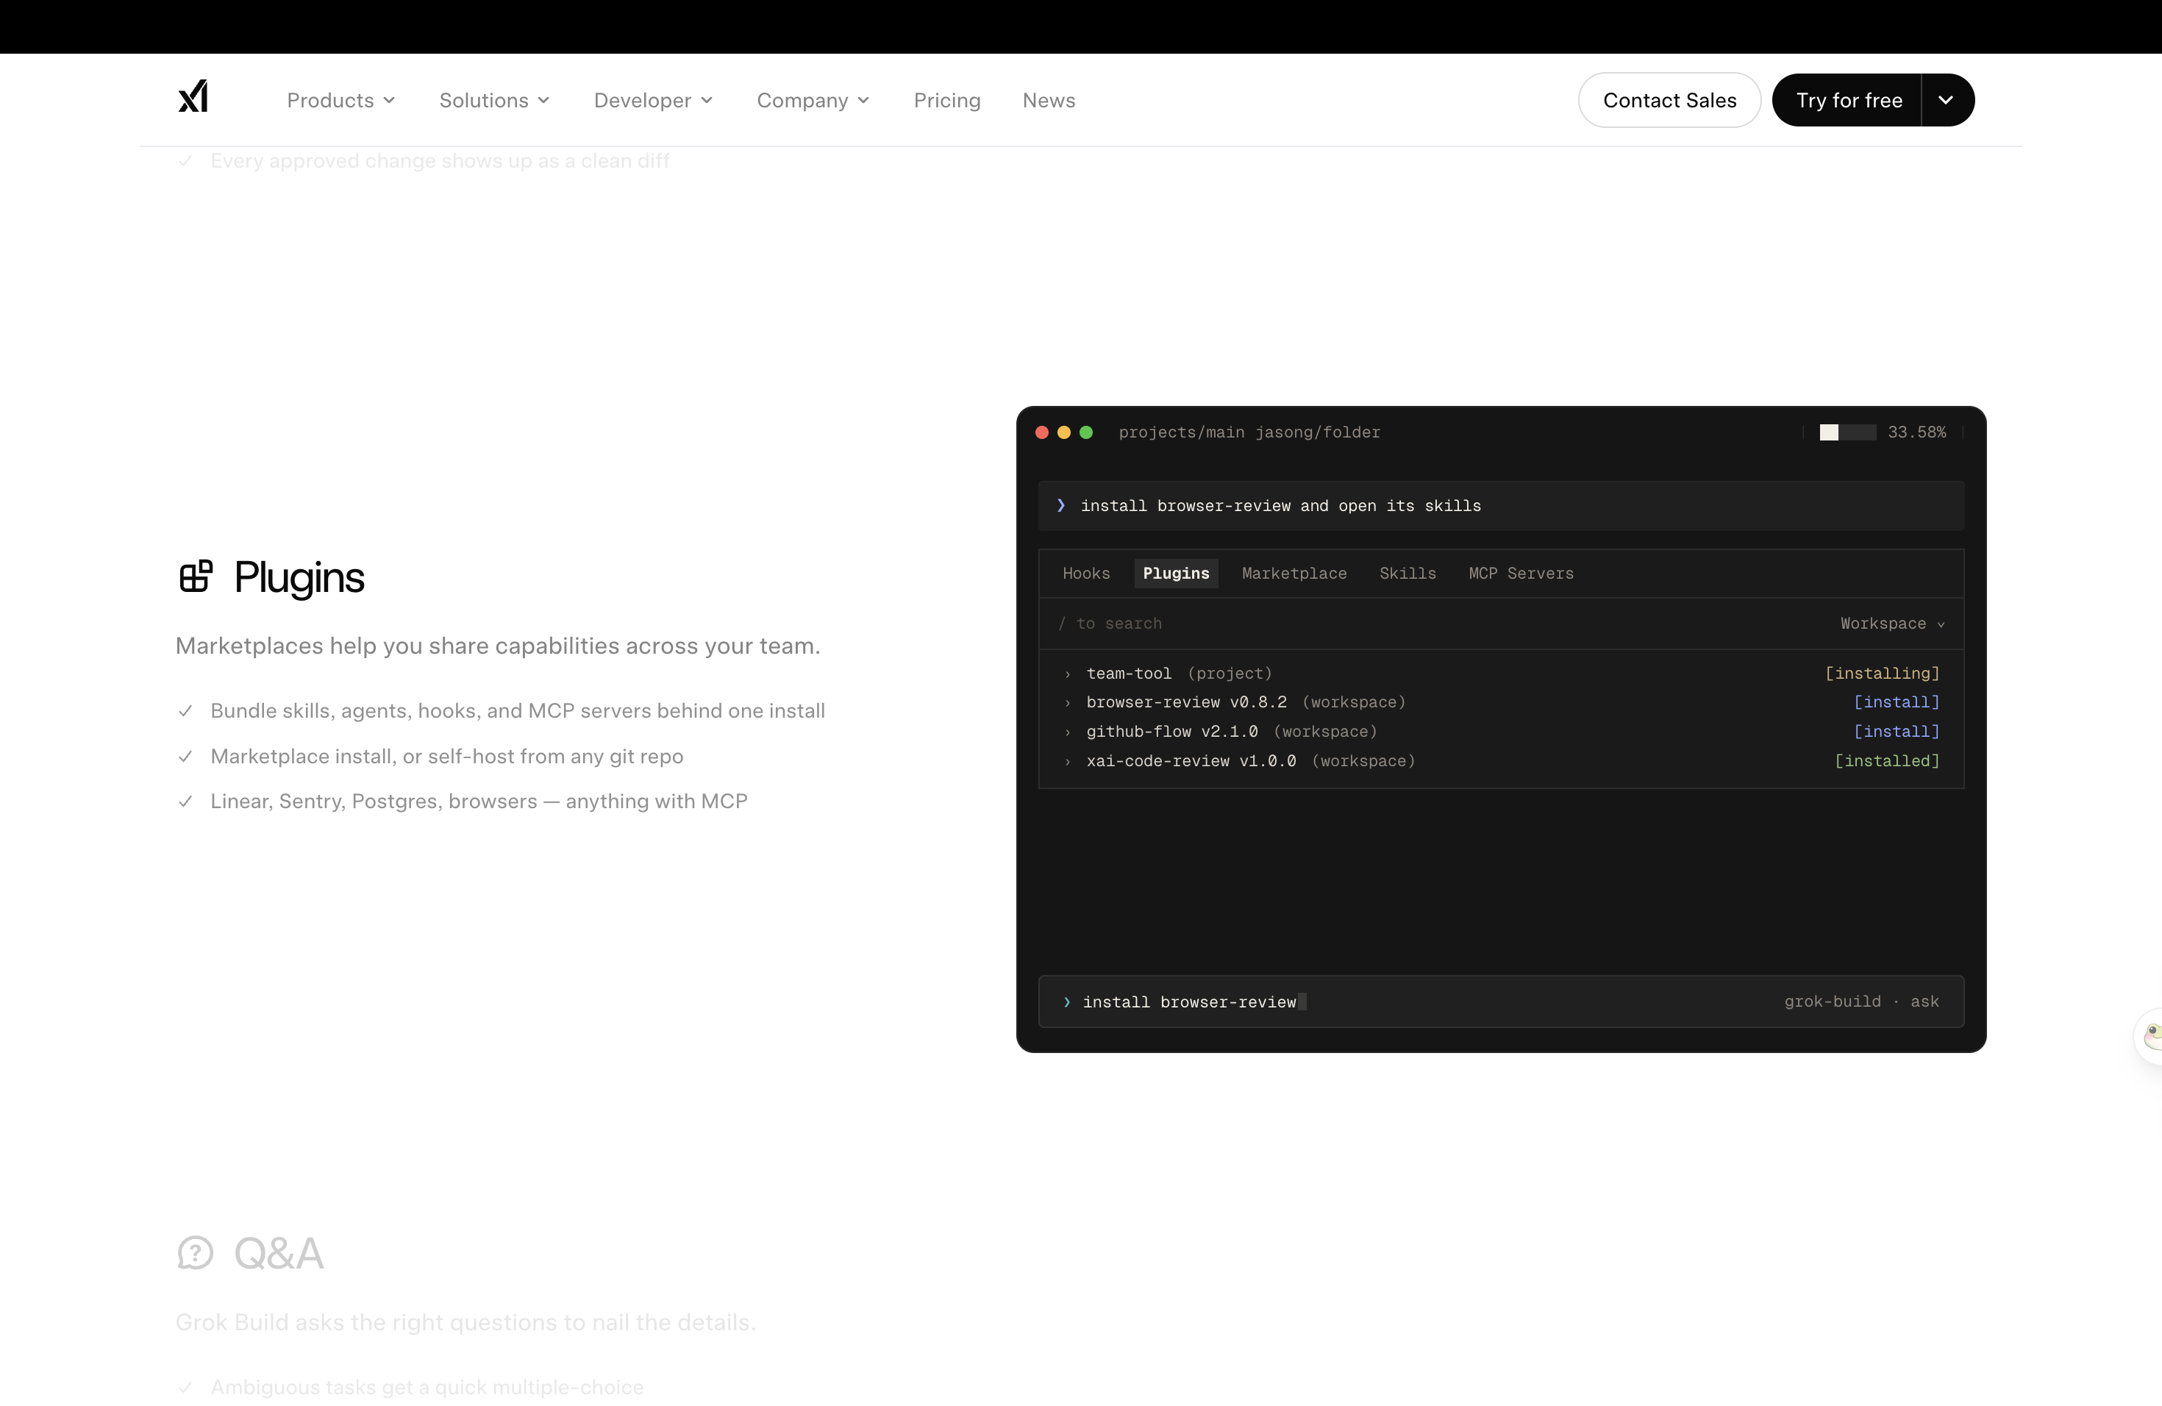Click [install] for github-flow v2.1.0
The width and height of the screenshot is (2162, 1406).
pos(1897,731)
